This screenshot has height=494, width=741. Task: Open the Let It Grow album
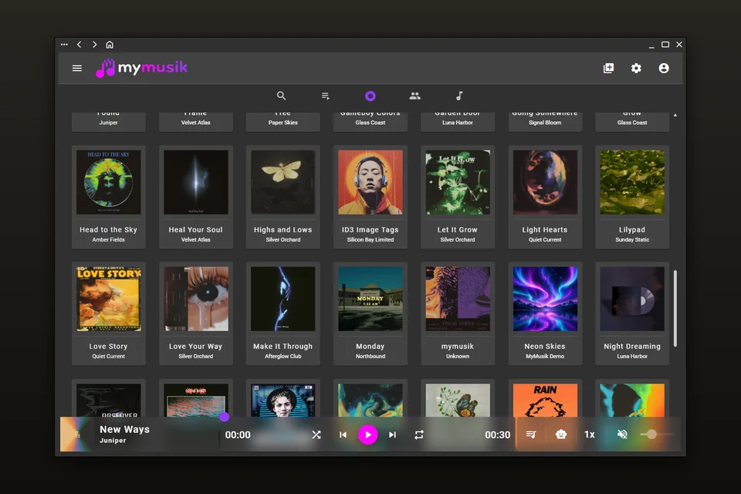[x=458, y=197]
